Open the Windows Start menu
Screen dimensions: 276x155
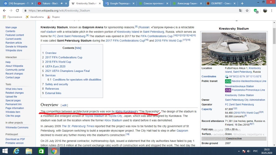tap(5, 151)
